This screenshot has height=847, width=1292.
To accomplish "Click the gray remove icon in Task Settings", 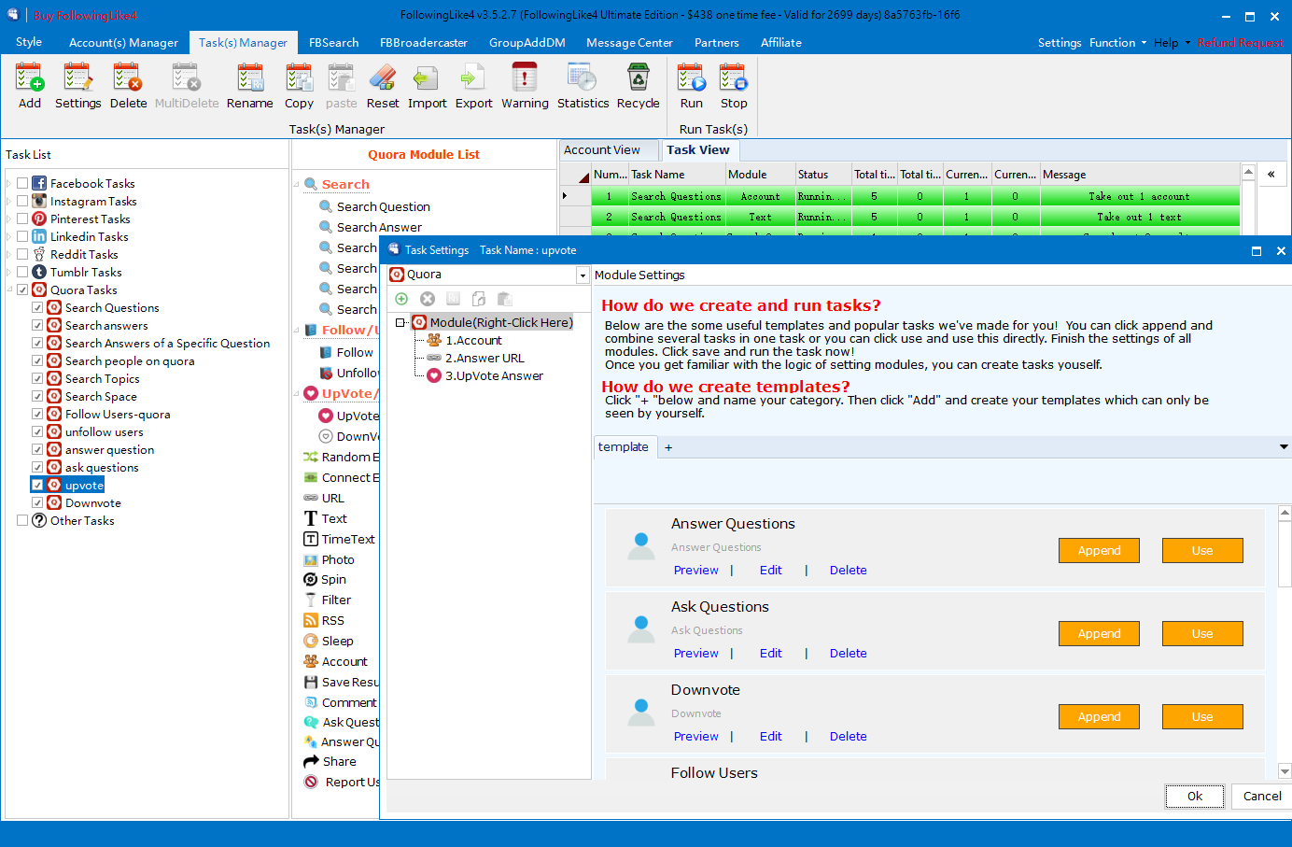I will [x=428, y=299].
